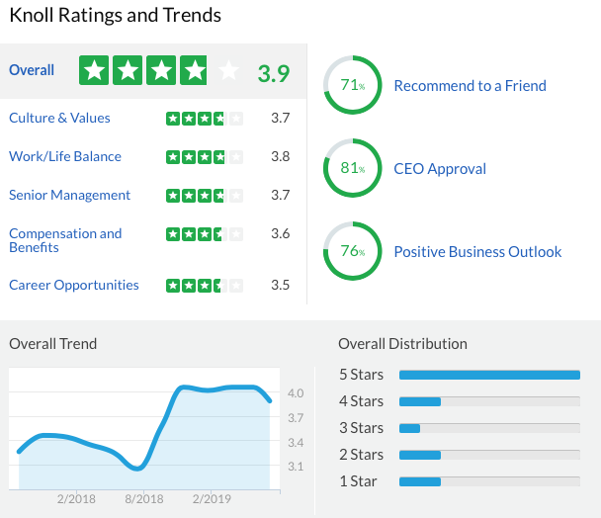
Task: Click the Overall Trend heading
Action: pyautogui.click(x=53, y=344)
